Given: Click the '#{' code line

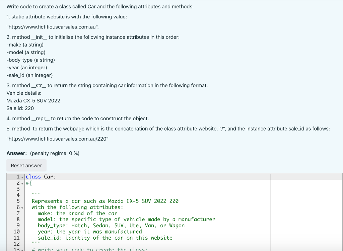Looking at the screenshot, I should coord(29,183).
